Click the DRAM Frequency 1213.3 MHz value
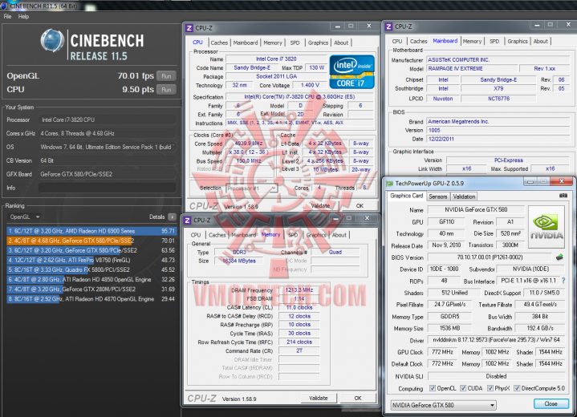The width and height of the screenshot is (577, 417). pos(299,289)
